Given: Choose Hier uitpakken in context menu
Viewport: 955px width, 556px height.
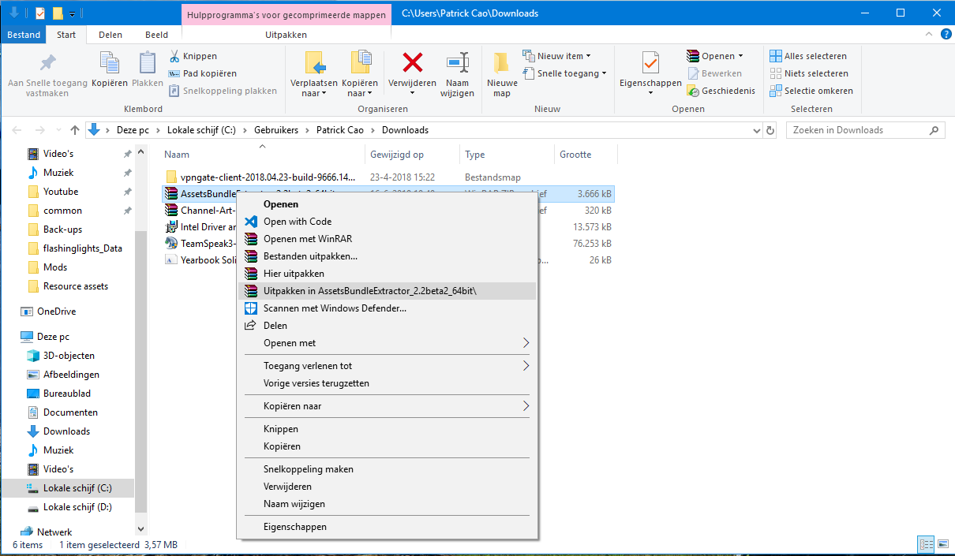Looking at the screenshot, I should pos(387,274).
